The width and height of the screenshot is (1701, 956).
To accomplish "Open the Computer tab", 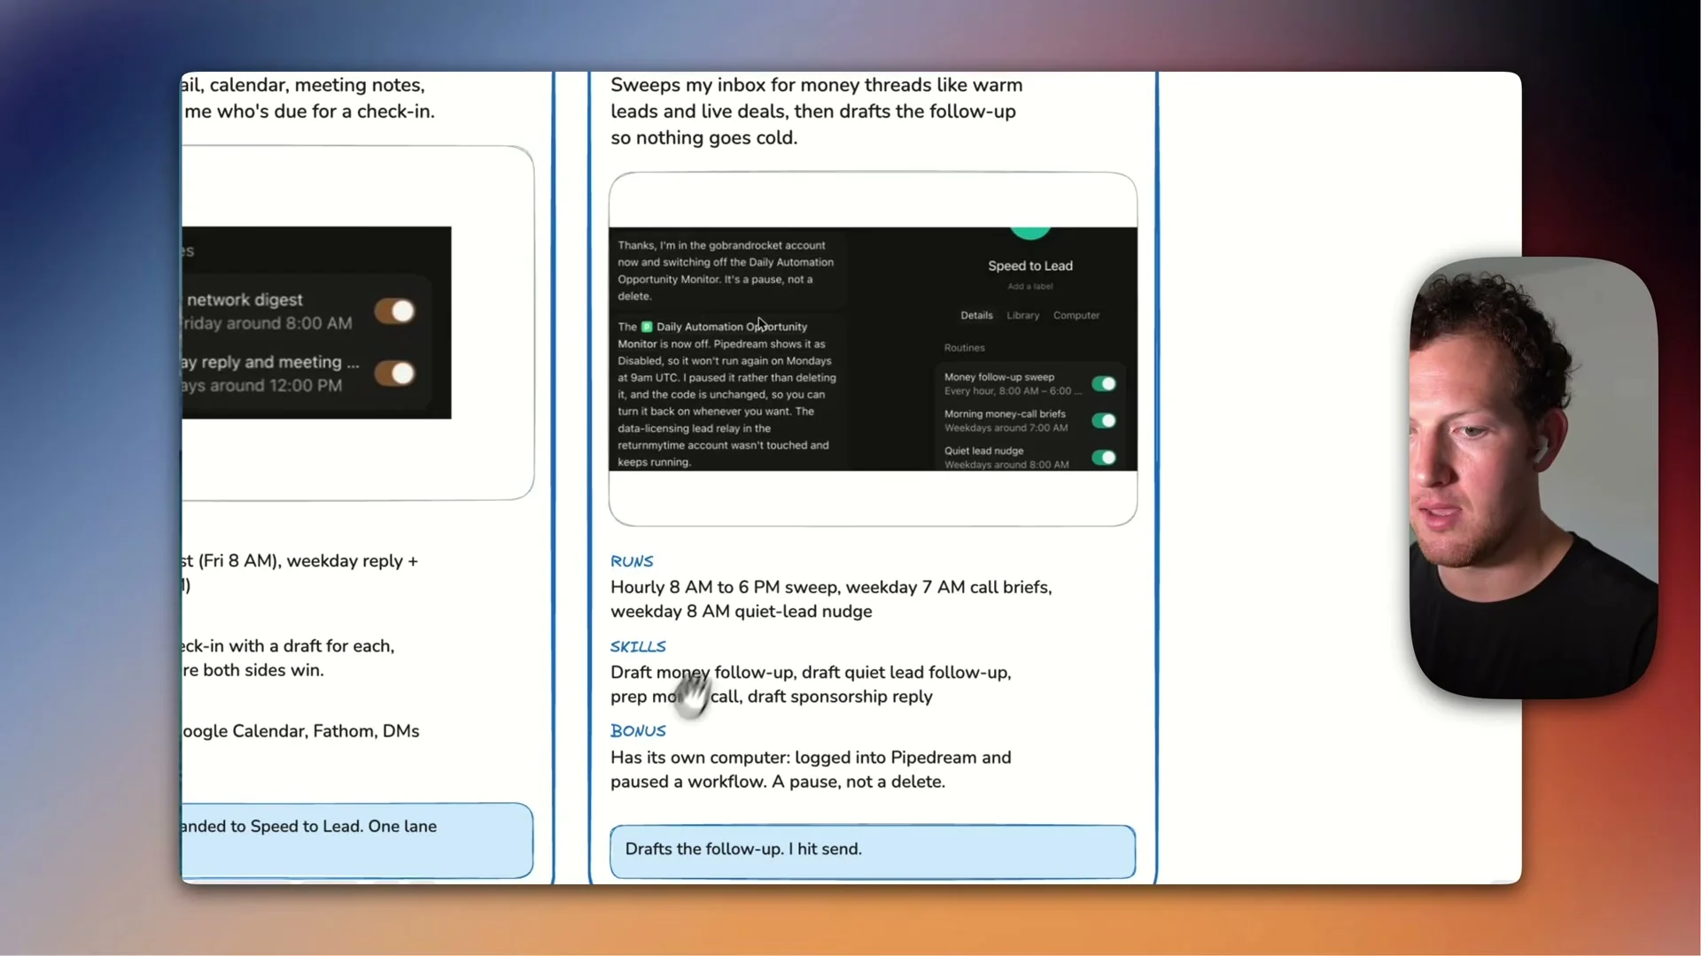I will [x=1076, y=315].
